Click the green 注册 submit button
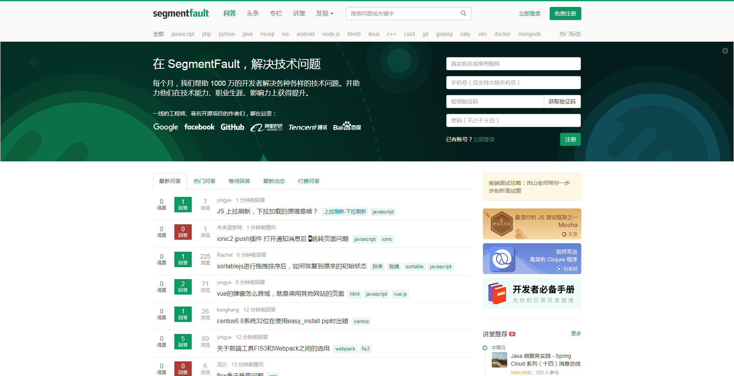 (x=570, y=139)
